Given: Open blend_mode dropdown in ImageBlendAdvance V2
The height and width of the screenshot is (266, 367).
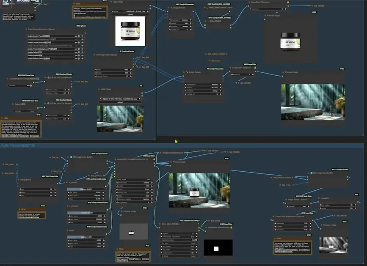Looking at the screenshot, I should (135, 183).
